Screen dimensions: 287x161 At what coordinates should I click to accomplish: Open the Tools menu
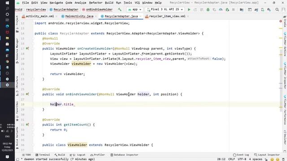127,3
